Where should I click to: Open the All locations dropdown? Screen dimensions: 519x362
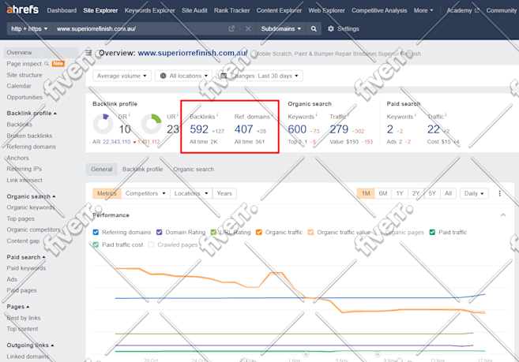(x=183, y=76)
